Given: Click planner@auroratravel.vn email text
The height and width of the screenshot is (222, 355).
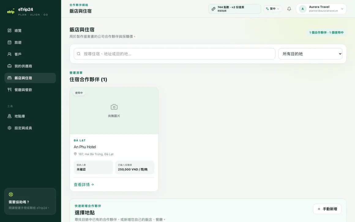Looking at the screenshot, I should 323,11.
